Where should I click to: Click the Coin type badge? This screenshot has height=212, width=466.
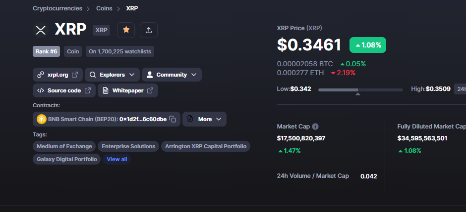pyautogui.click(x=73, y=51)
